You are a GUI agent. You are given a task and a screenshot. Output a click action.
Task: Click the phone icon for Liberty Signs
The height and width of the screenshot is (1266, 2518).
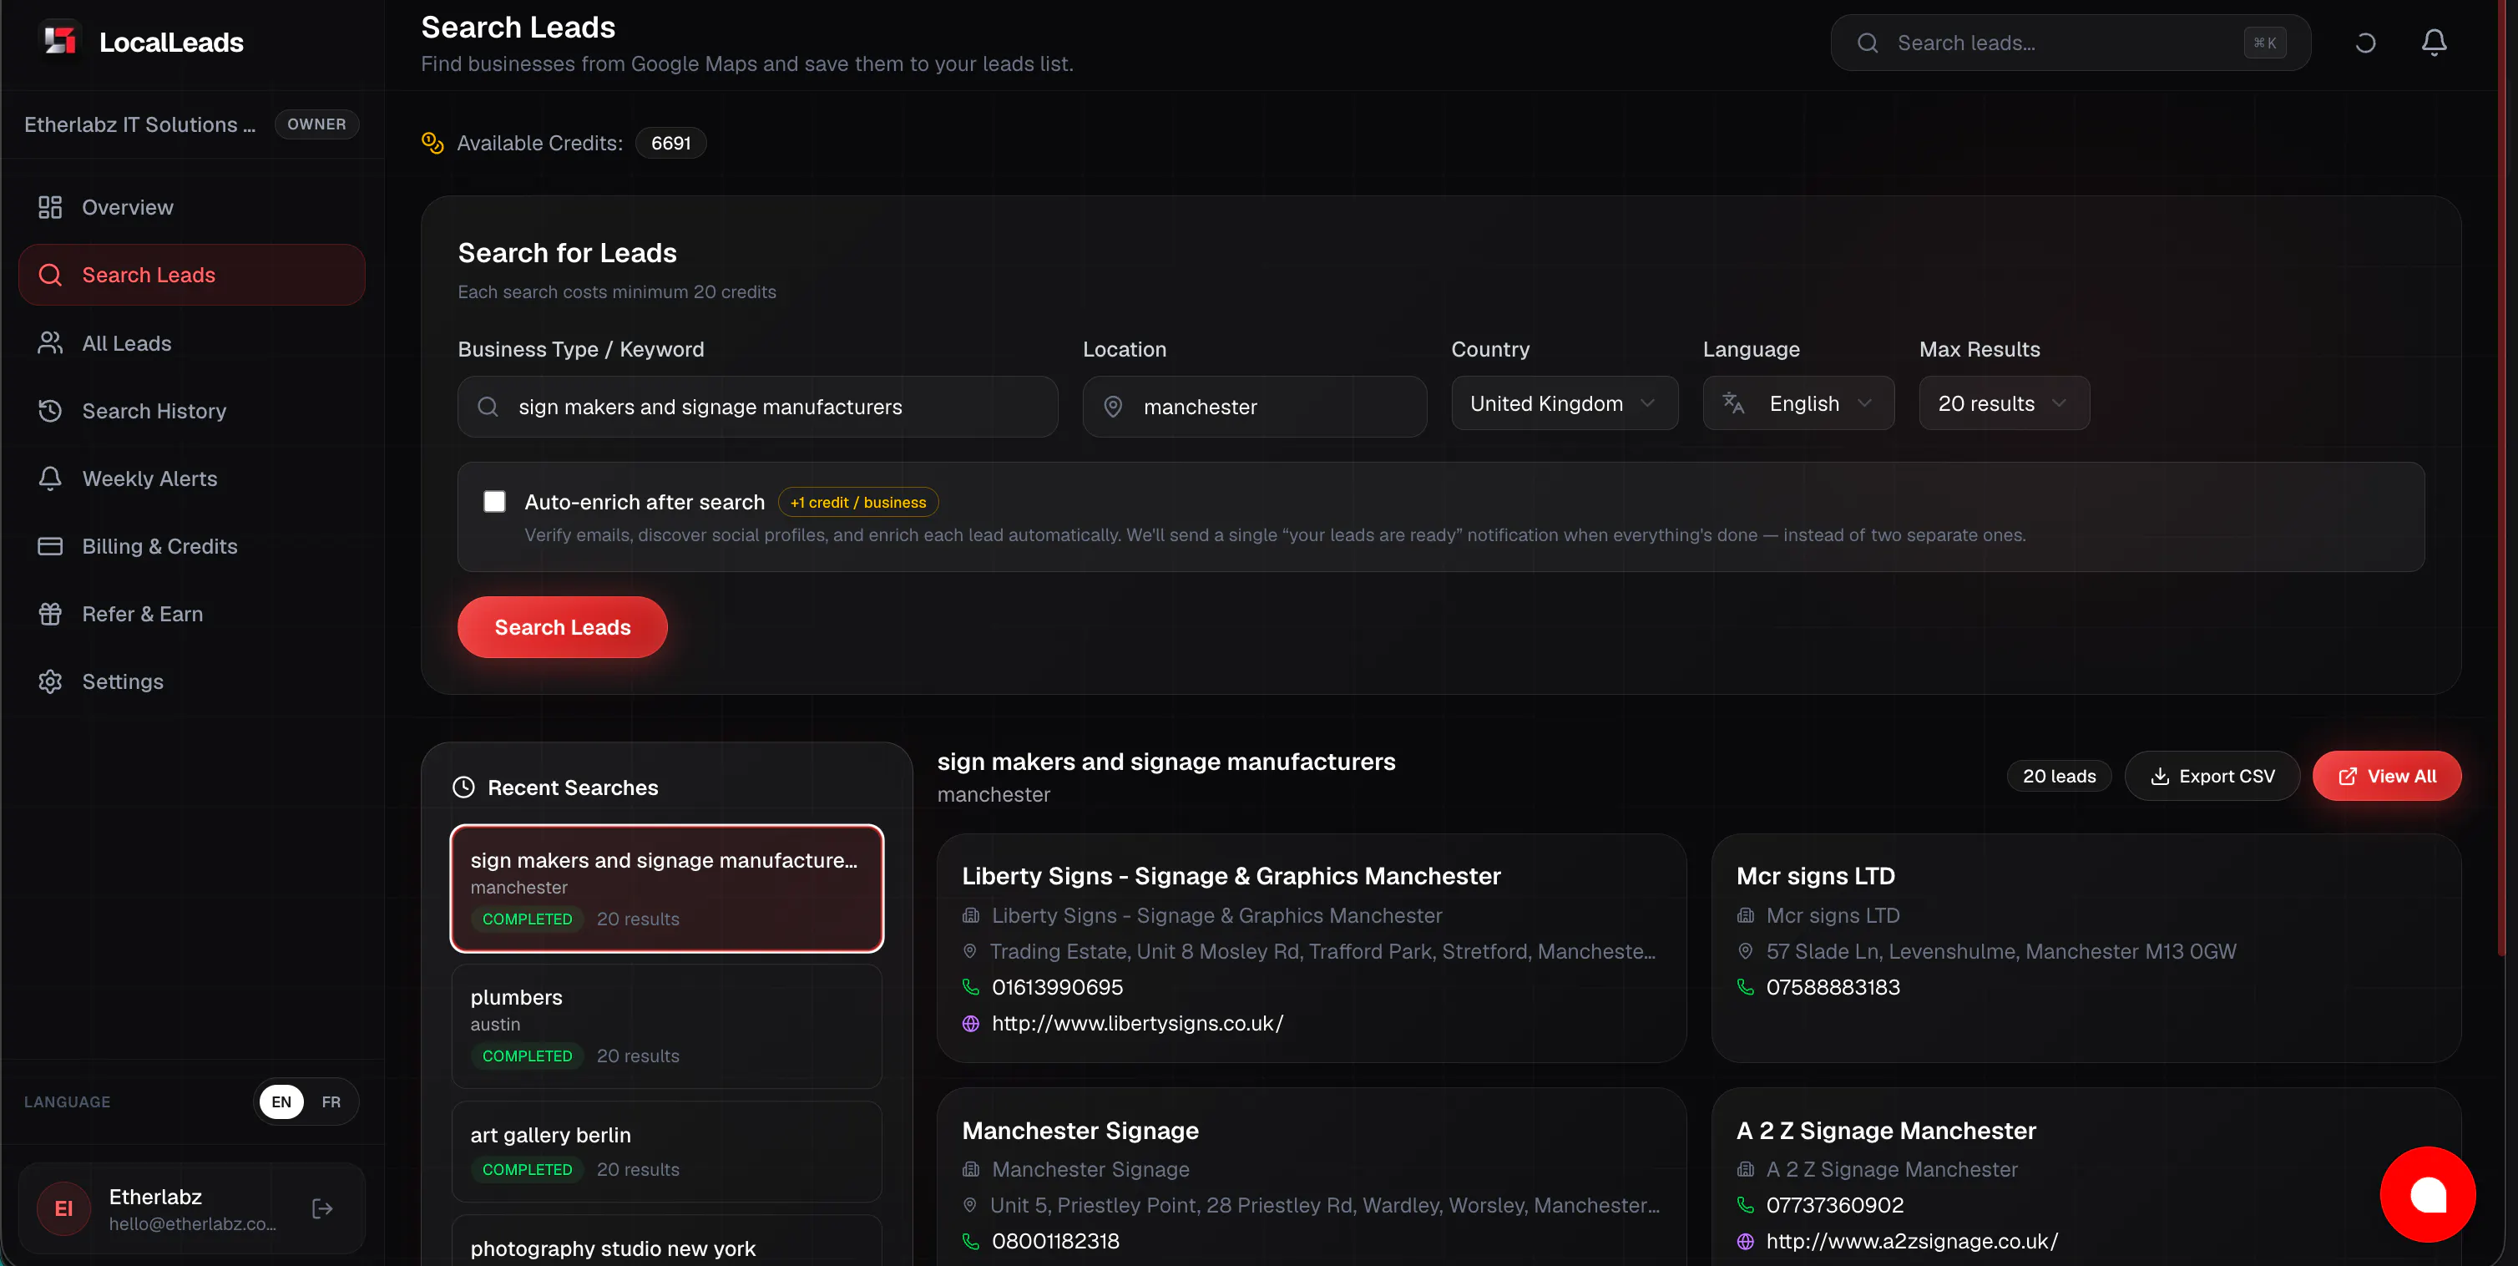[971, 987]
